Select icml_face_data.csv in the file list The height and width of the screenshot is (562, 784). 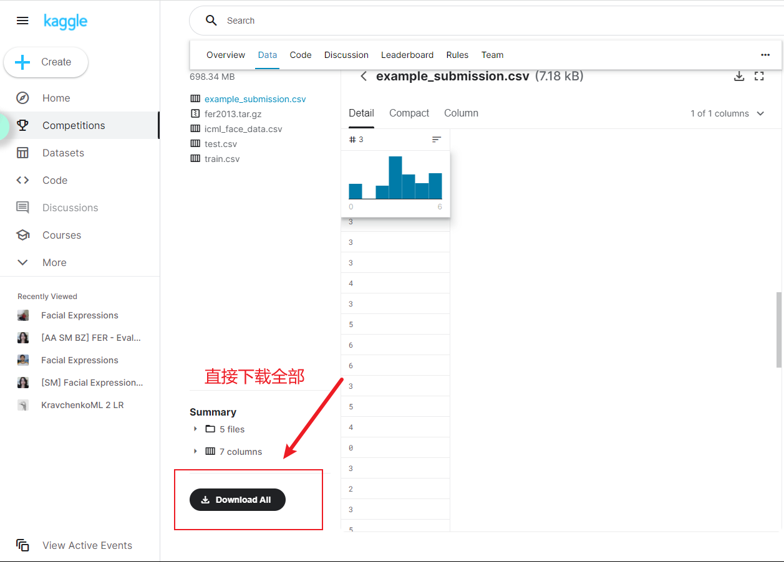tap(243, 129)
